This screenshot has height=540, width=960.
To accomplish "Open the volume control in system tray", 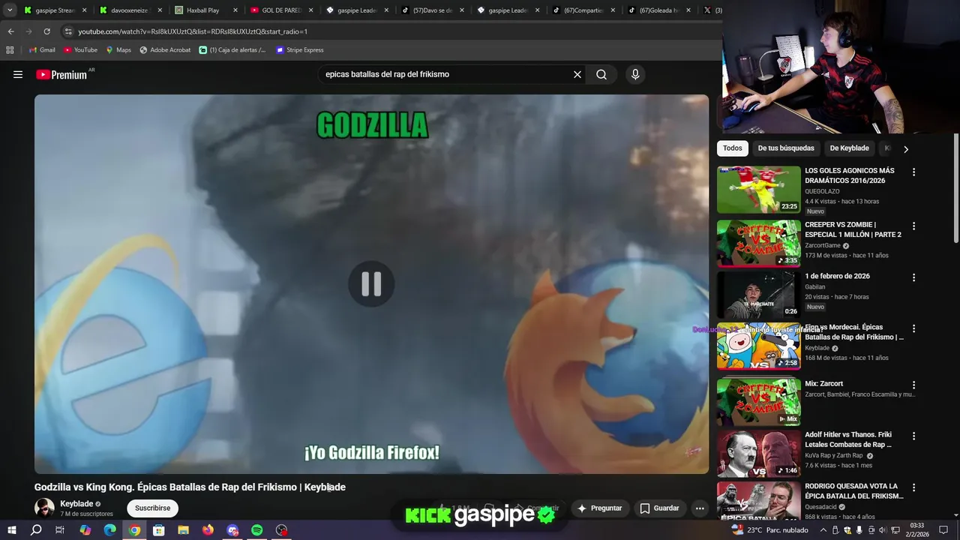I will point(883,530).
